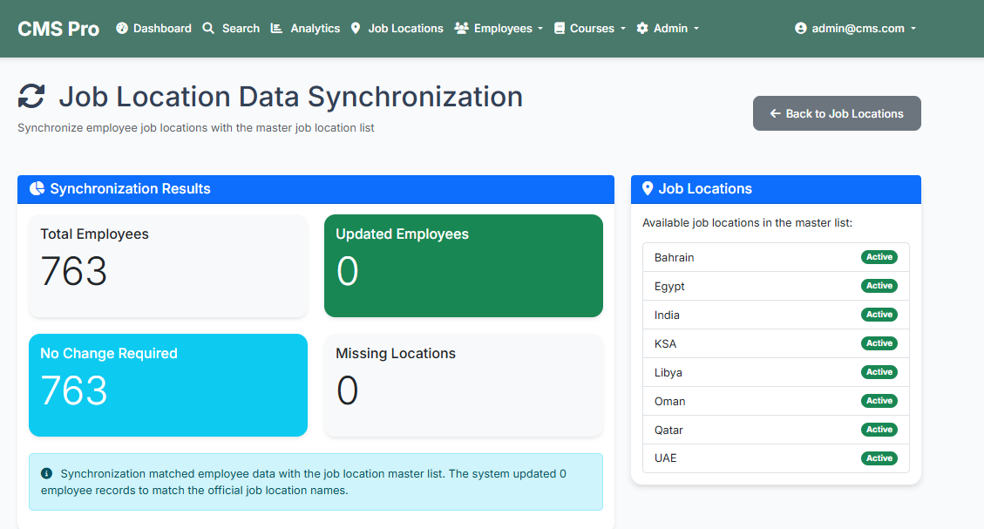Click the Synchronization Results panel title

[x=130, y=189]
